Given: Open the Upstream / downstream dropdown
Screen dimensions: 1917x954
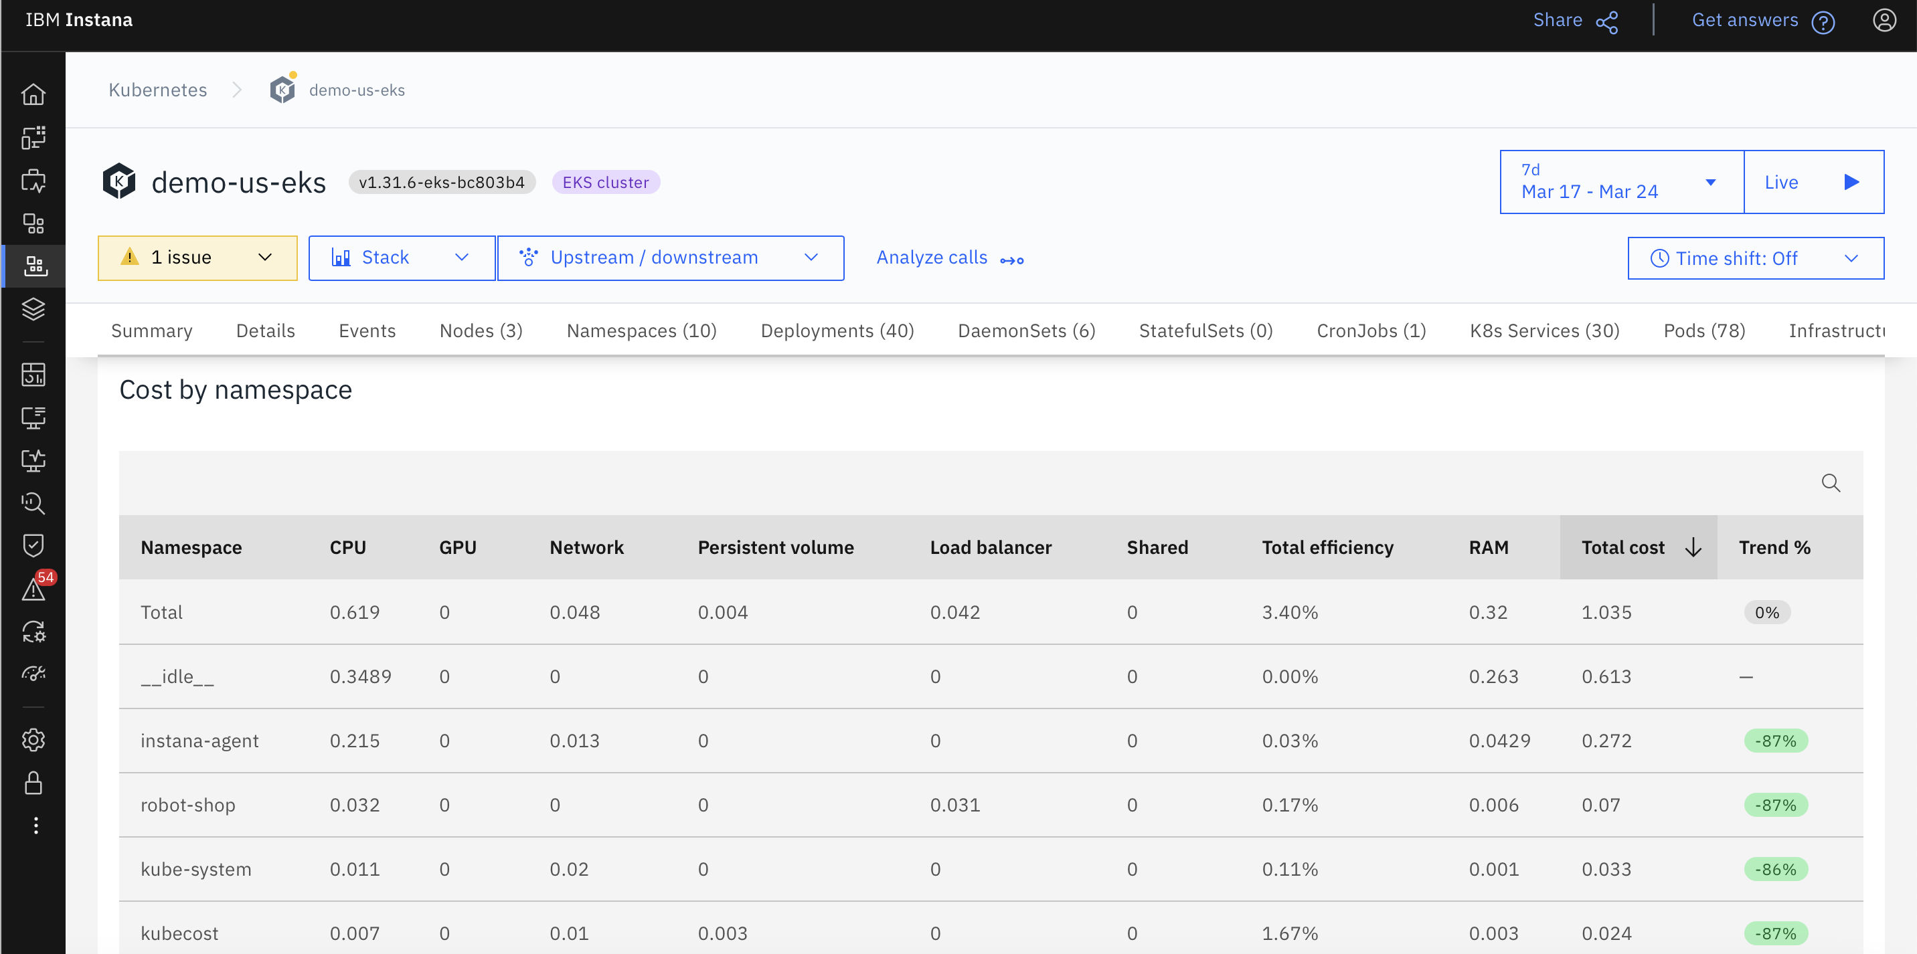Looking at the screenshot, I should pos(671,258).
